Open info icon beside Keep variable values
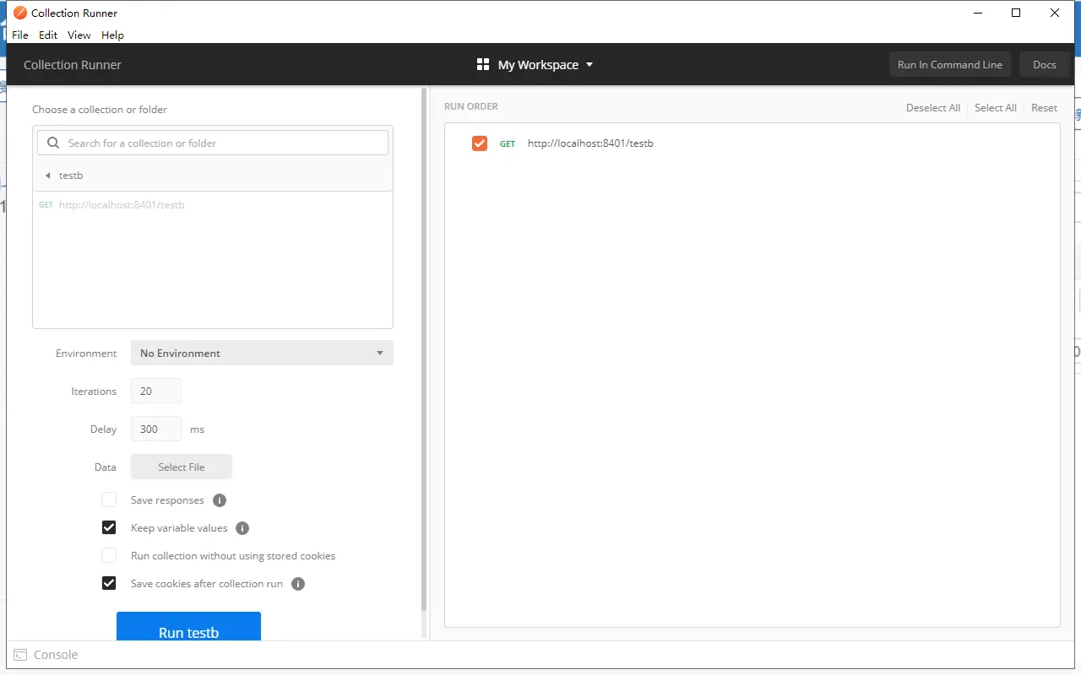The image size is (1081, 675). pyautogui.click(x=242, y=528)
